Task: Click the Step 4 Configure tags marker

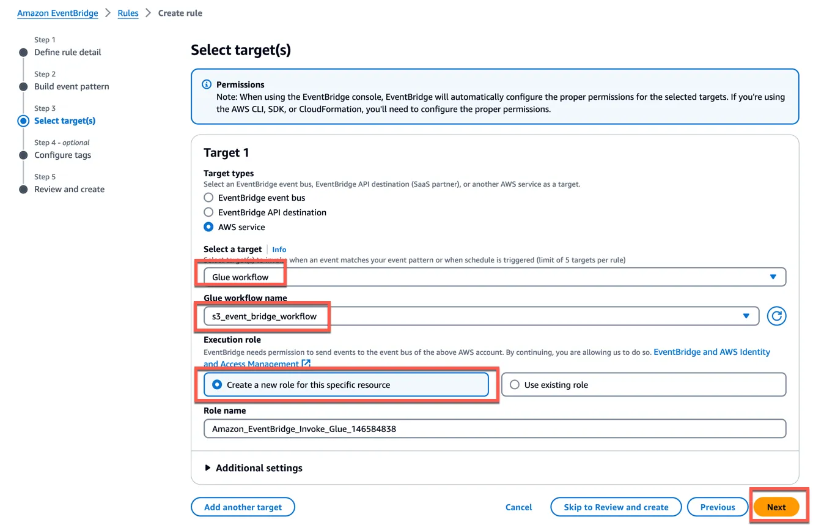Action: click(23, 155)
